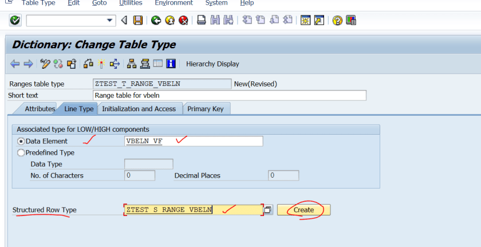Open the Edit menu
The height and width of the screenshot is (247, 481).
[74, 3]
